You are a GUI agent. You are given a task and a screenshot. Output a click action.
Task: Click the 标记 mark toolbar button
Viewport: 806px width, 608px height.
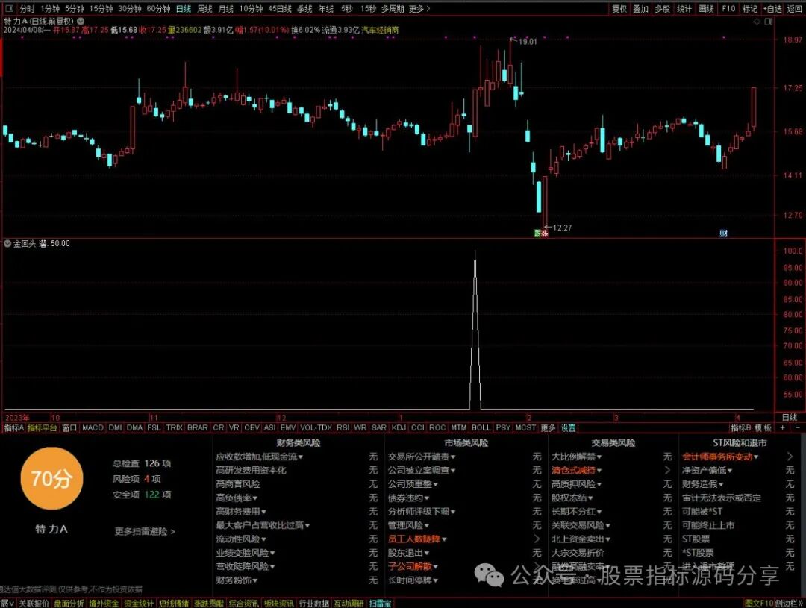coord(750,9)
